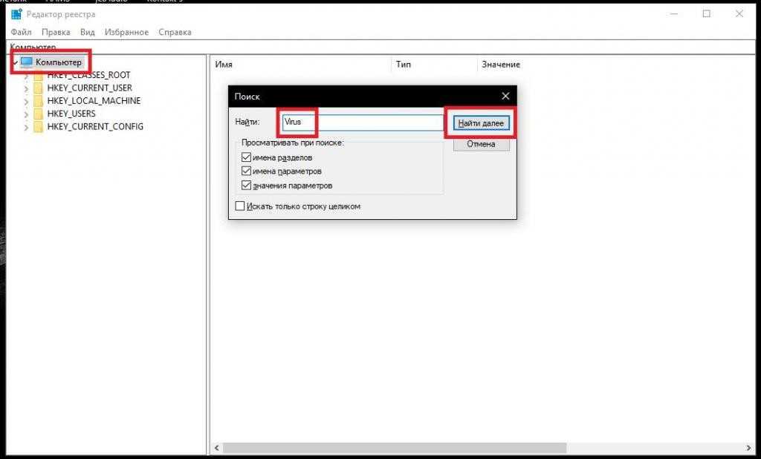The height and width of the screenshot is (459, 761).
Task: Select the HKEY_CURRENT_CONFIG label
Action: tap(95, 127)
